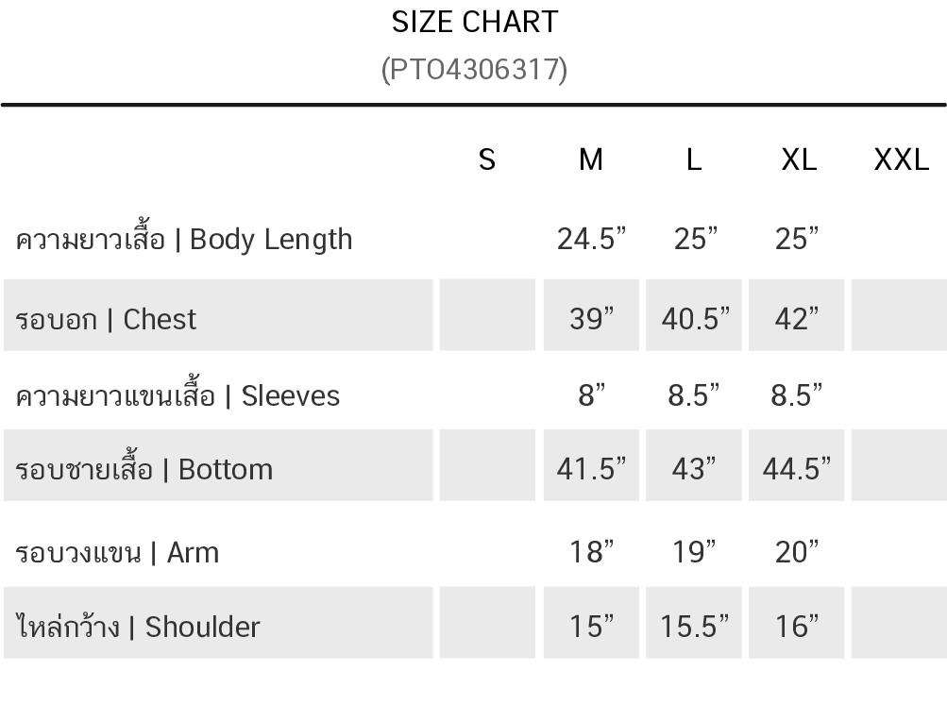Click the Body Length row label

point(184,240)
